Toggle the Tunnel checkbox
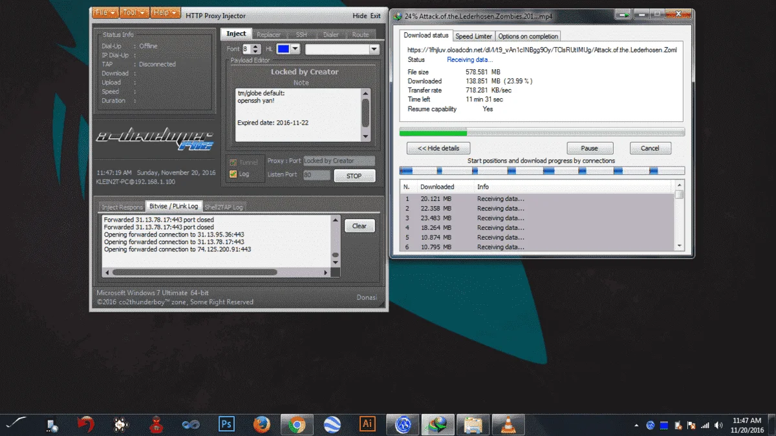 coord(233,162)
